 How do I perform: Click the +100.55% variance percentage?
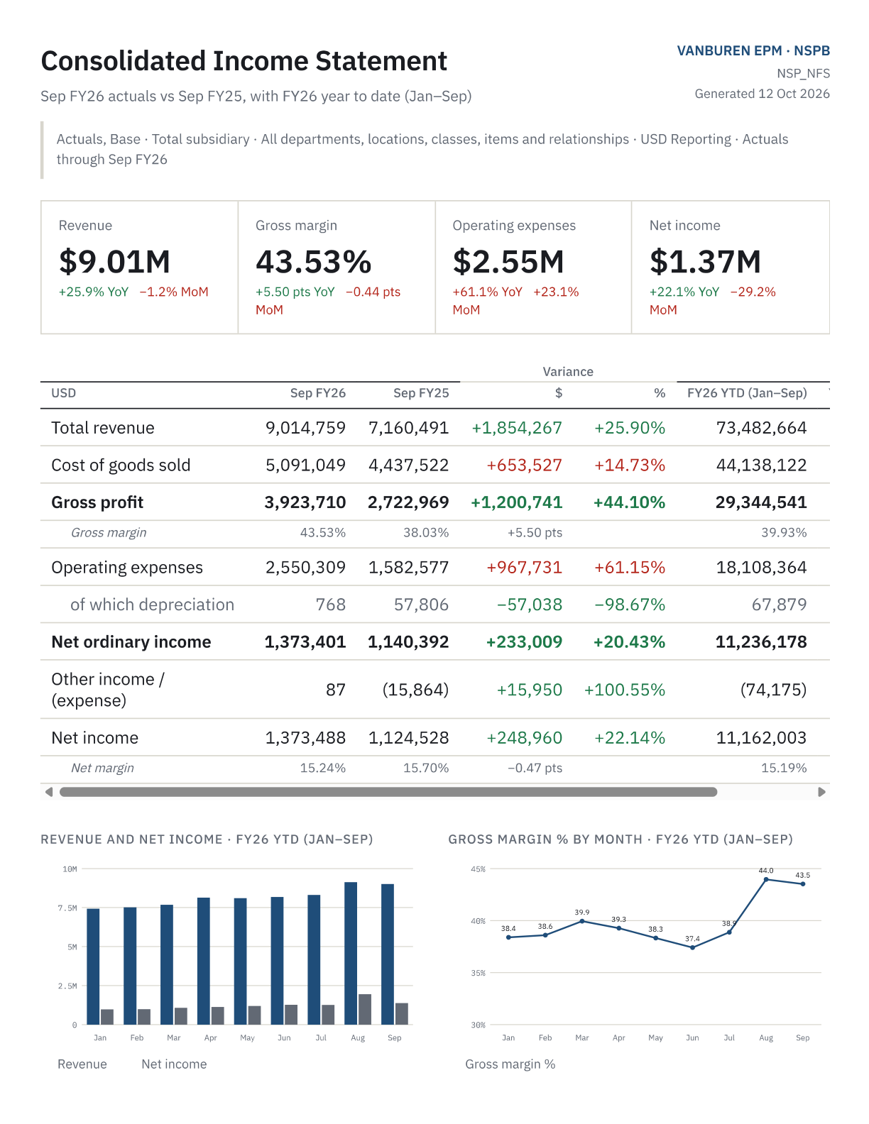click(x=625, y=690)
